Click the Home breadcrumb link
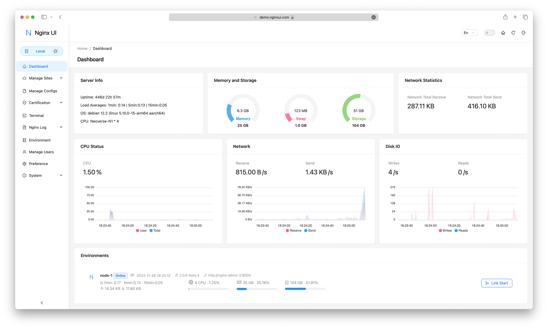The height and width of the screenshot is (329, 548). pos(82,48)
